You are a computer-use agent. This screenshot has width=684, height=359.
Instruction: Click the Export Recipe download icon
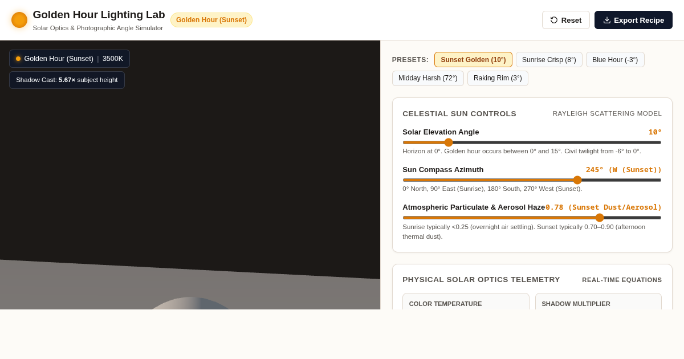606,20
